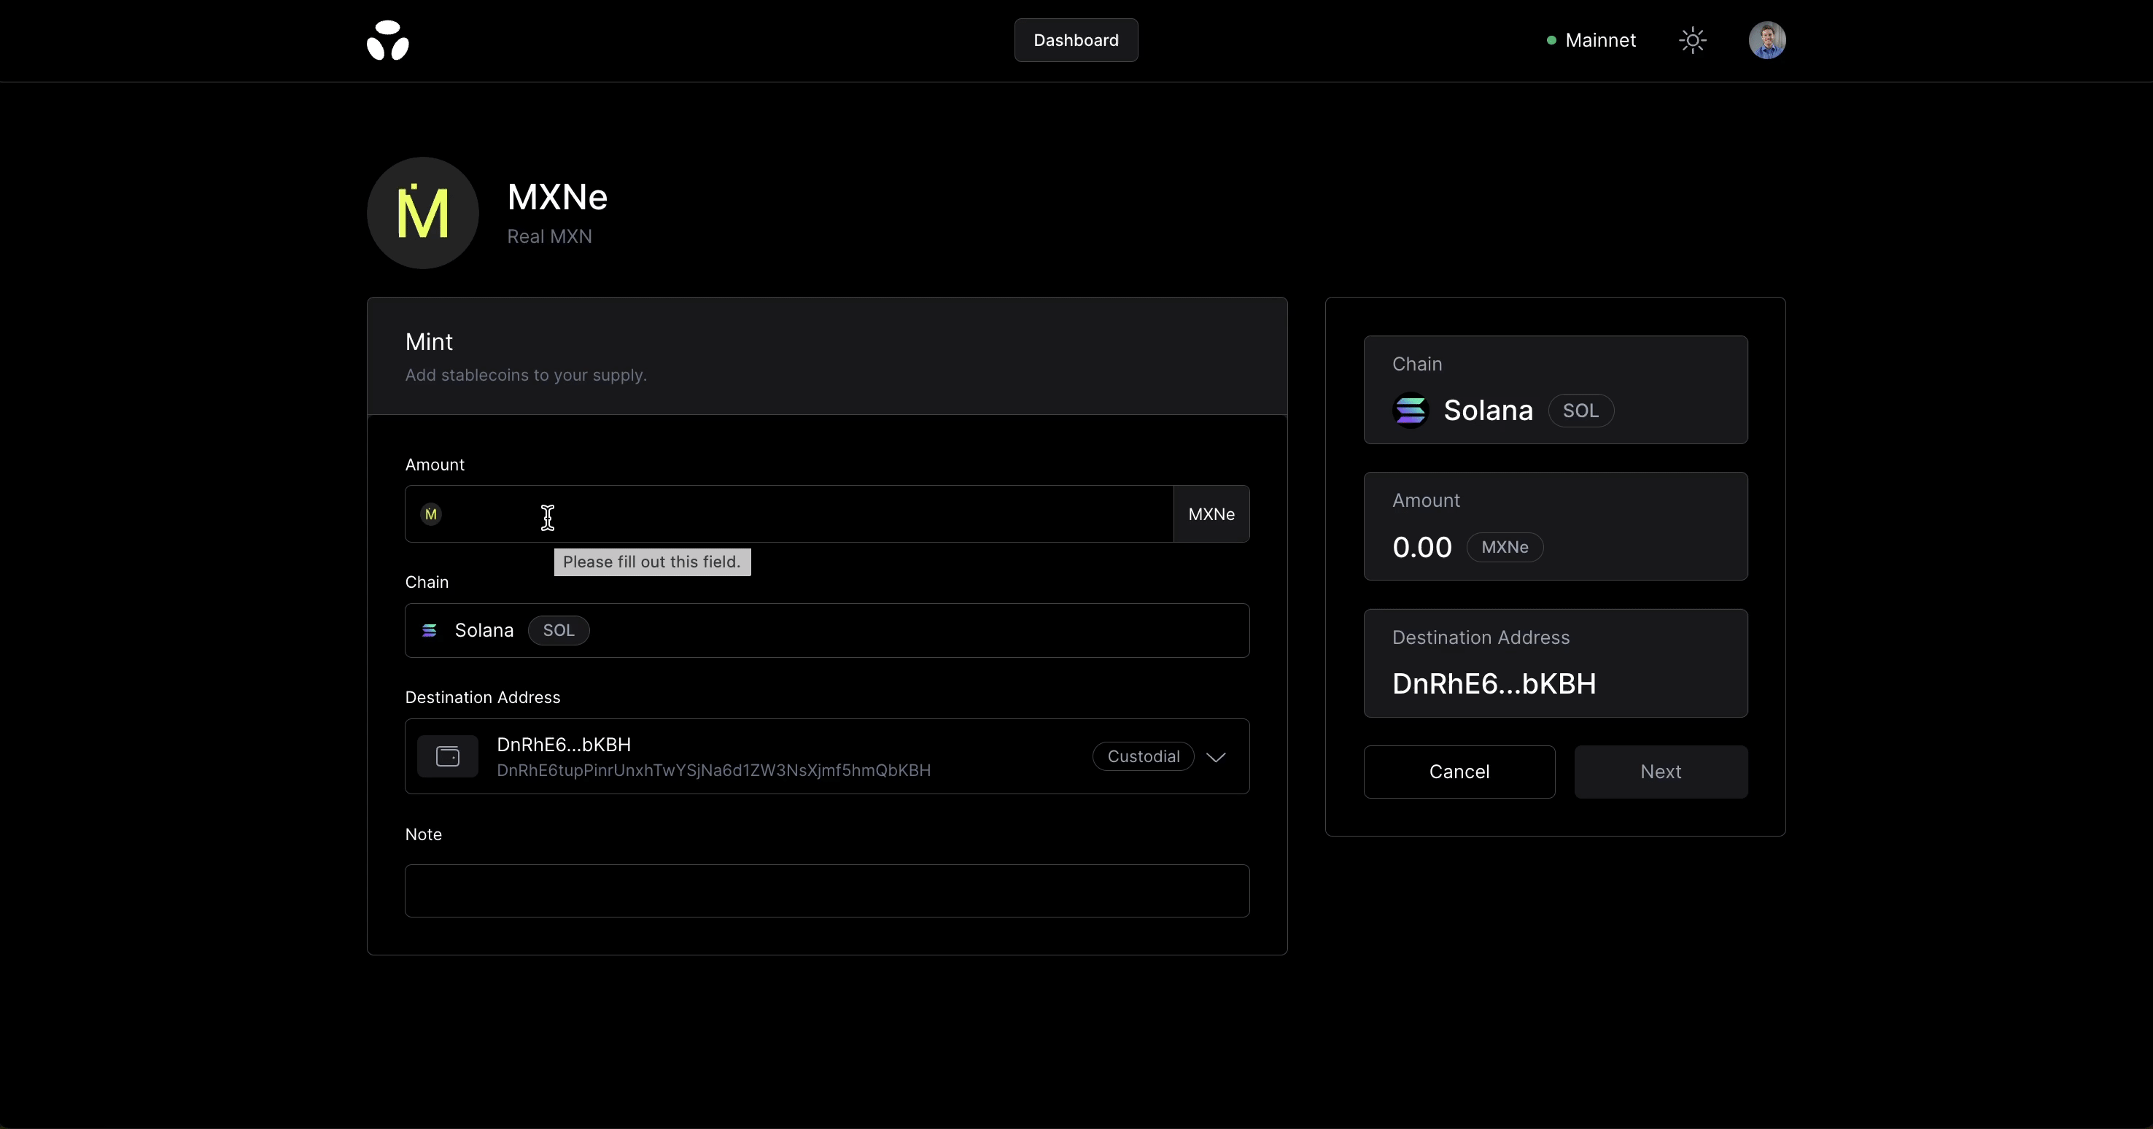
Task: Click the green Mainnet status dot
Action: tap(1551, 40)
